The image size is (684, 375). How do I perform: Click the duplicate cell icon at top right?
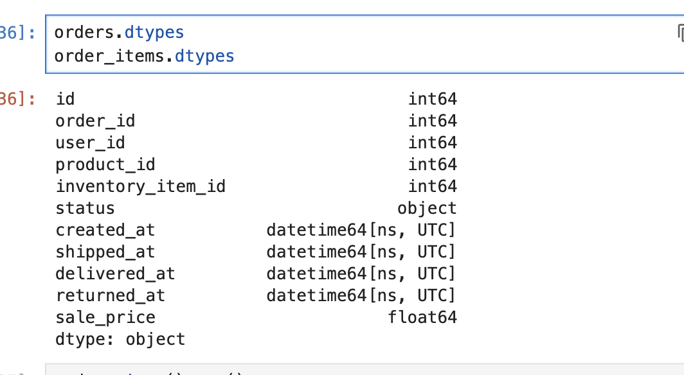[680, 32]
